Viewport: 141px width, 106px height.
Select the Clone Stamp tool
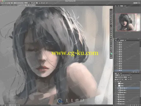(x=111, y=28)
